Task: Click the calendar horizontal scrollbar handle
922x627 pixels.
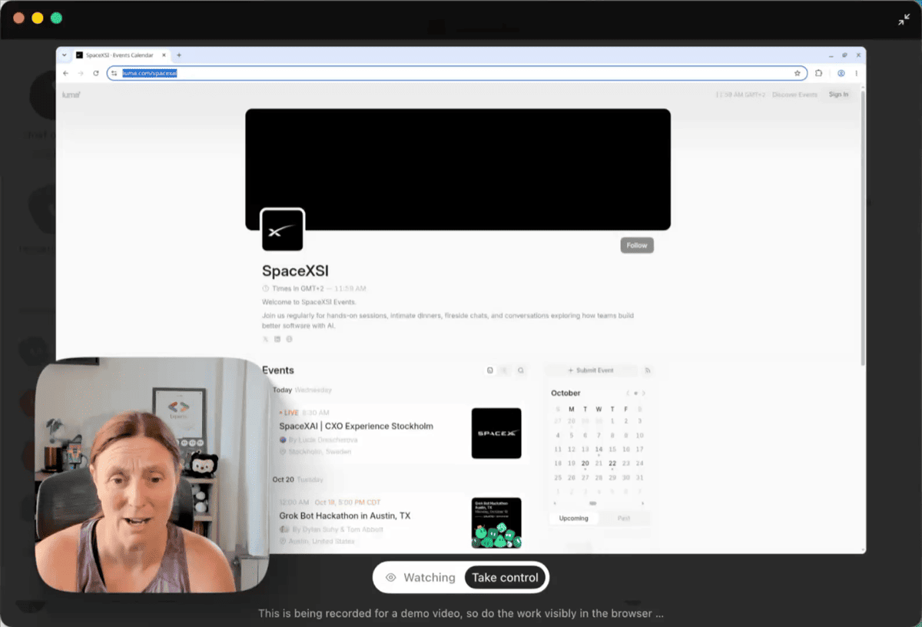Action: [x=592, y=503]
